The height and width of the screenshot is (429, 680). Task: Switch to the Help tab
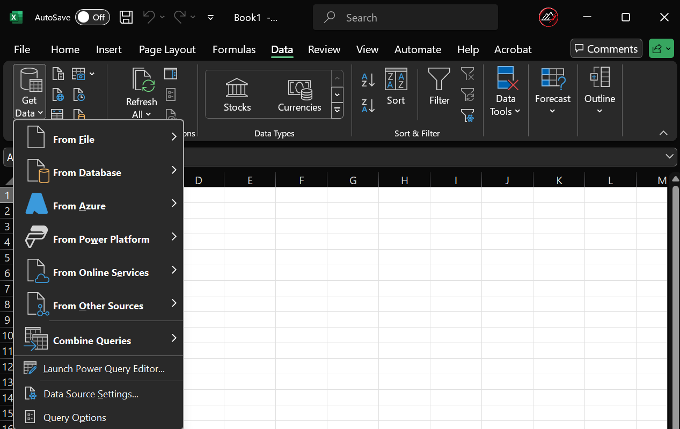click(x=468, y=49)
